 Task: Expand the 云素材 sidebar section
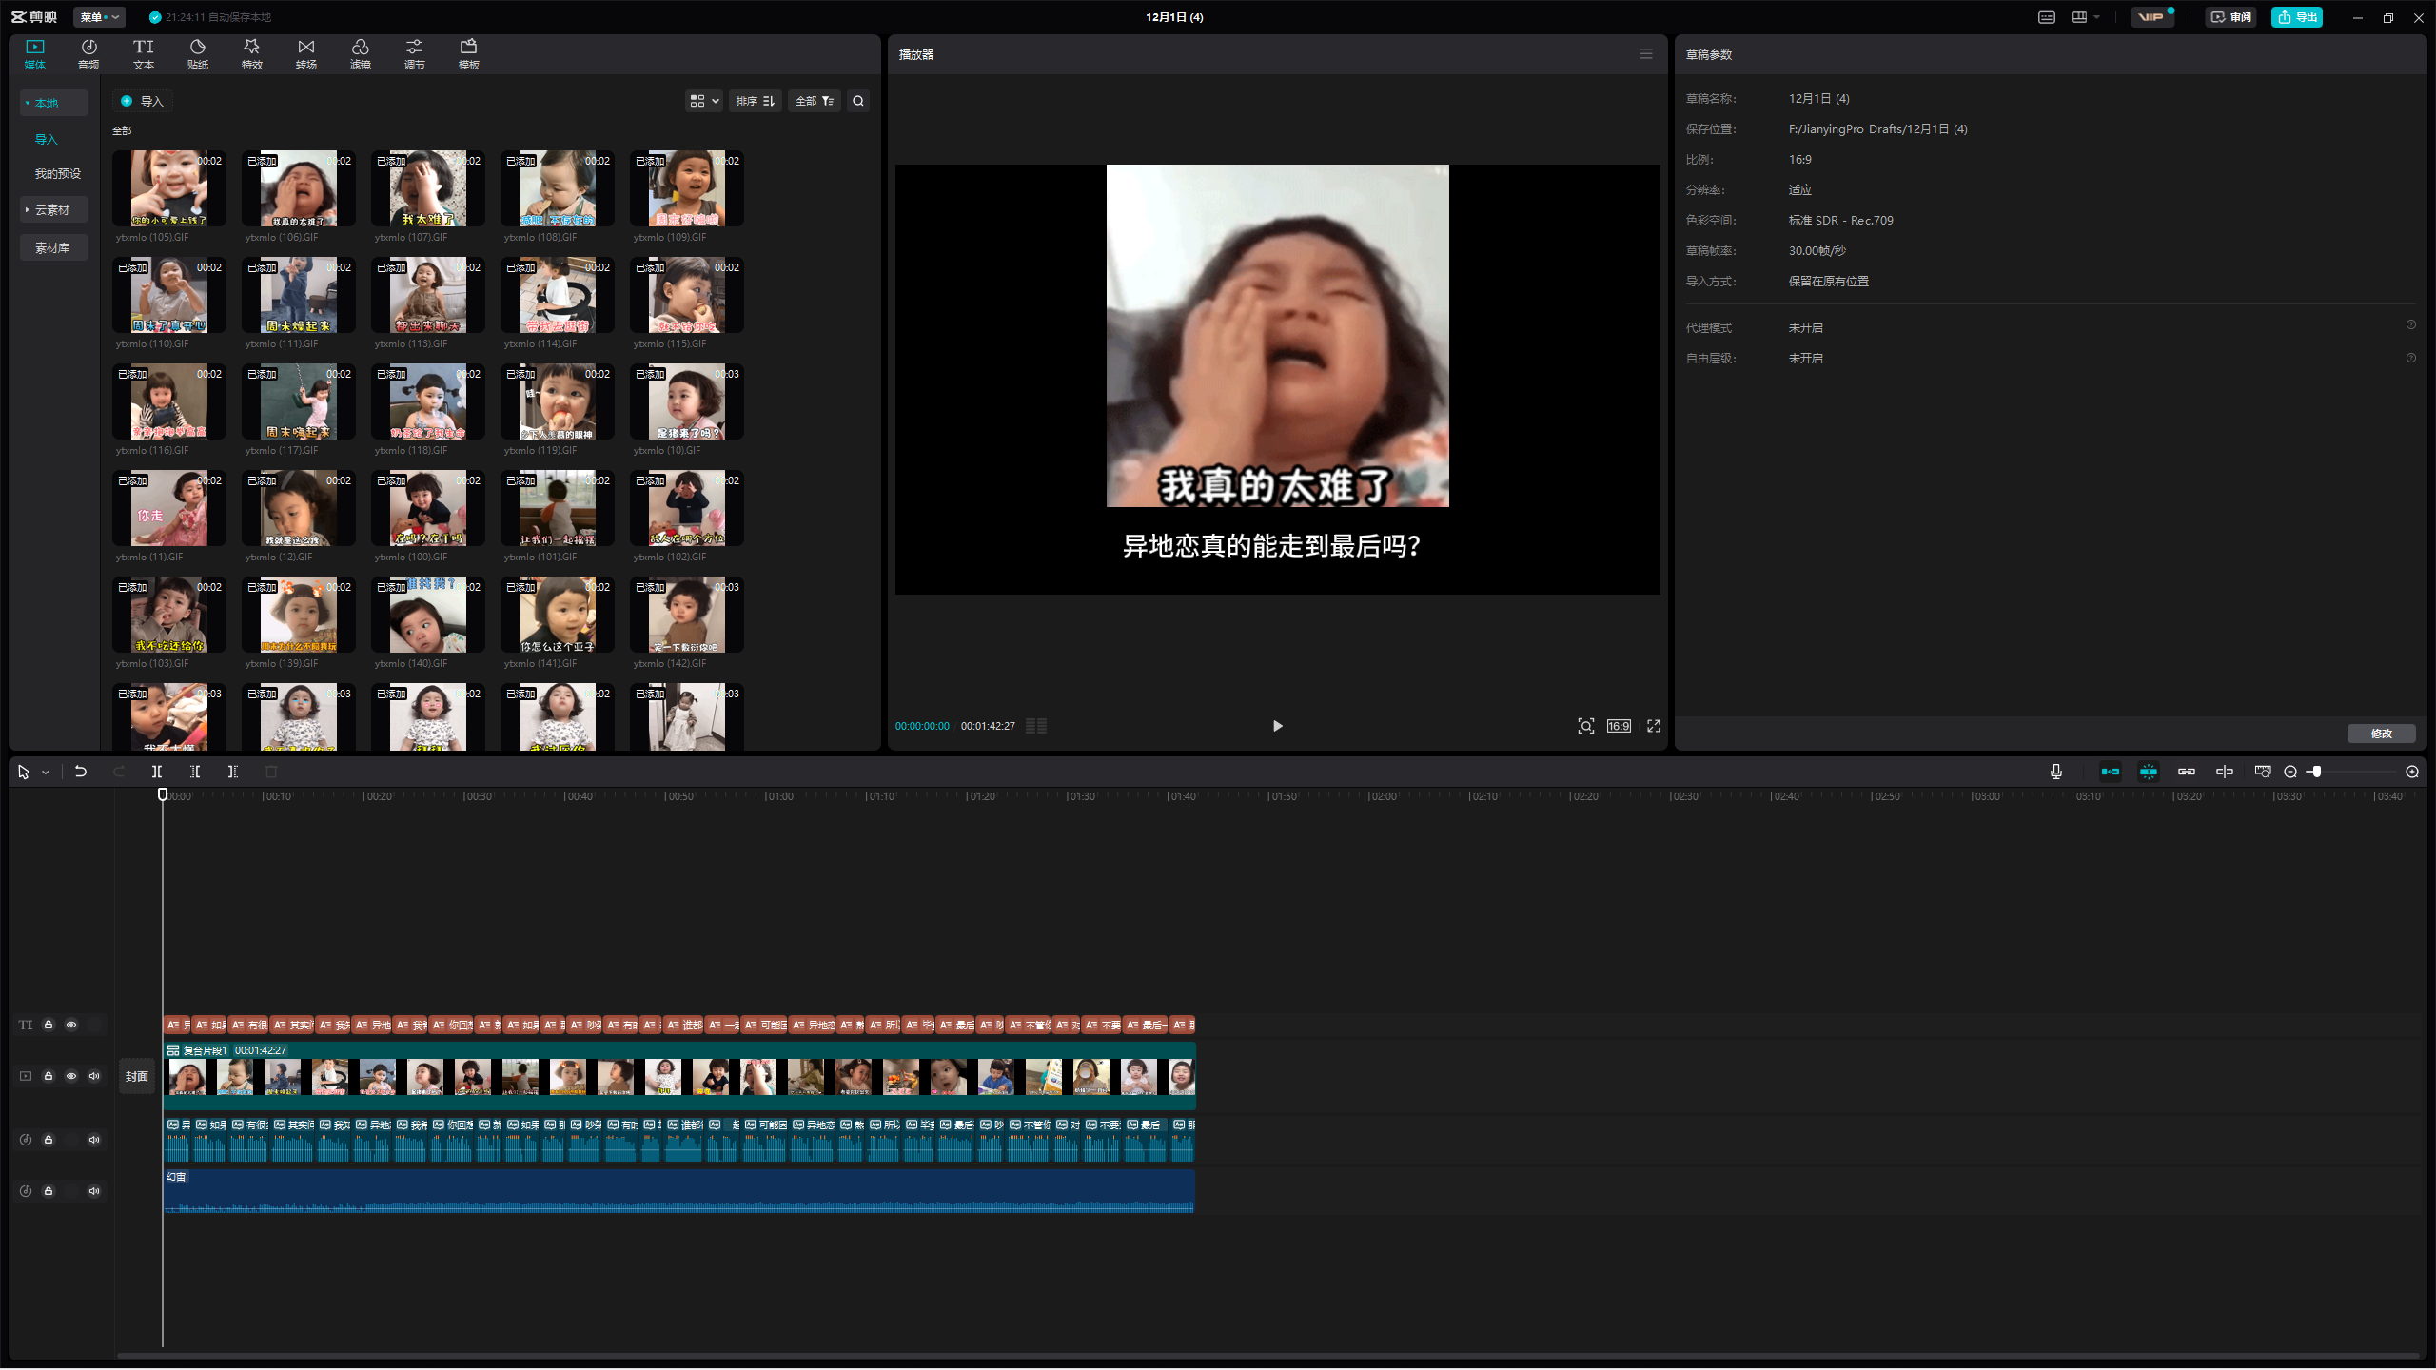point(52,209)
